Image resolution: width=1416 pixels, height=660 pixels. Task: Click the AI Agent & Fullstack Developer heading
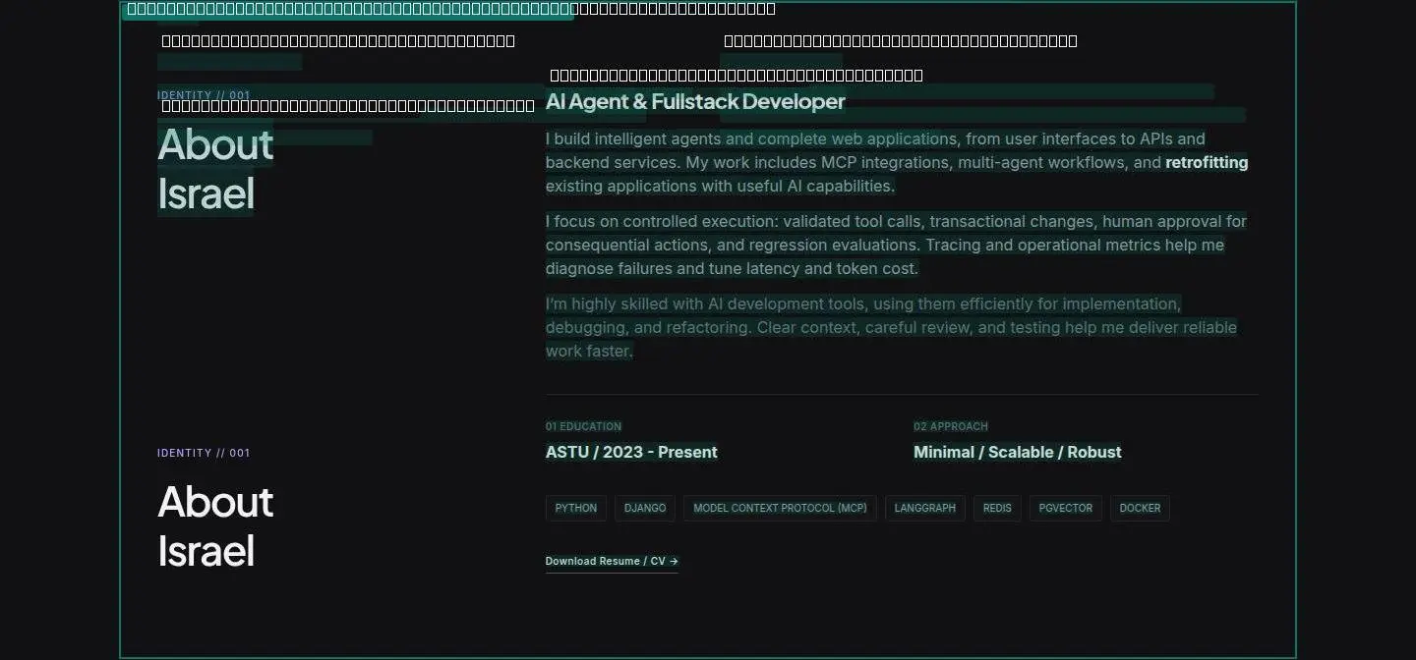pyautogui.click(x=695, y=101)
